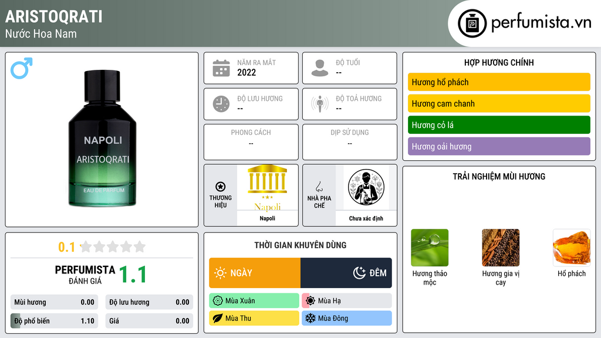Image resolution: width=601 pixels, height=338 pixels.
Task: Click the purple Hương oải hương accord bar
Action: [x=499, y=146]
